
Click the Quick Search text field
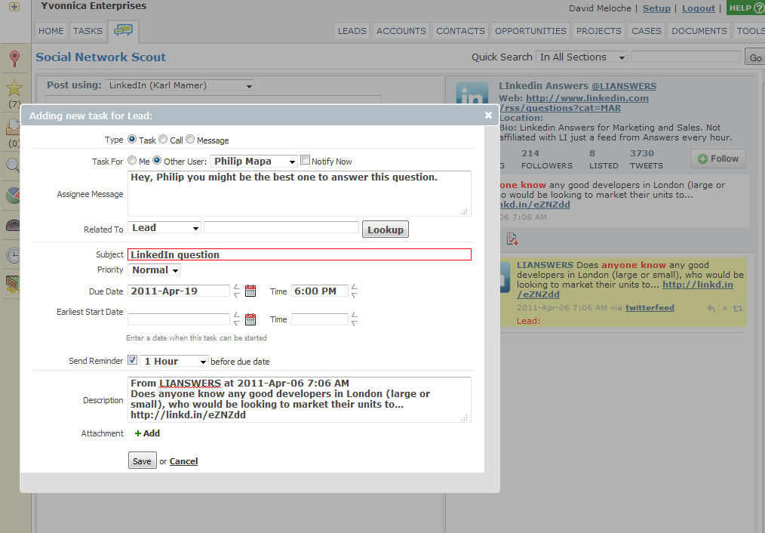tap(686, 57)
